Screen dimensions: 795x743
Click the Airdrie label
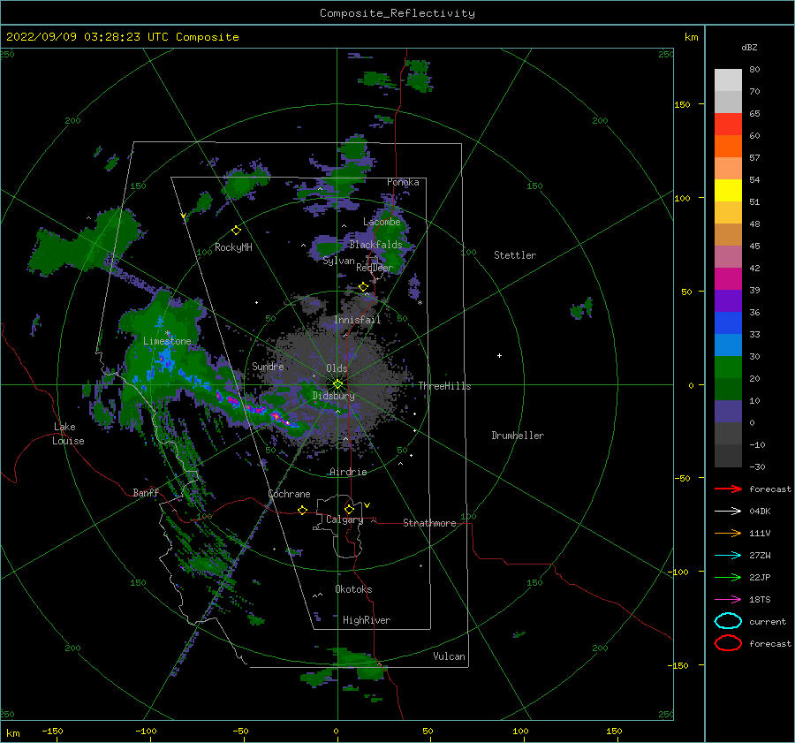point(348,472)
